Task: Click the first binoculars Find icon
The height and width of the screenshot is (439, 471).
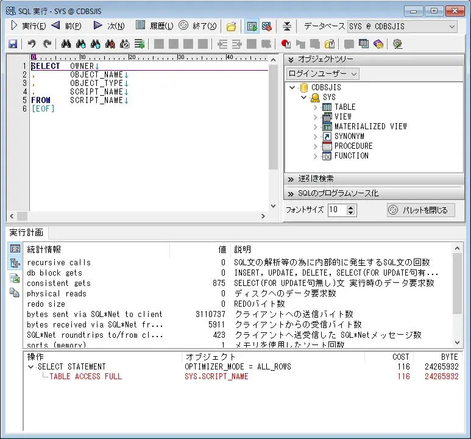Action: point(66,44)
